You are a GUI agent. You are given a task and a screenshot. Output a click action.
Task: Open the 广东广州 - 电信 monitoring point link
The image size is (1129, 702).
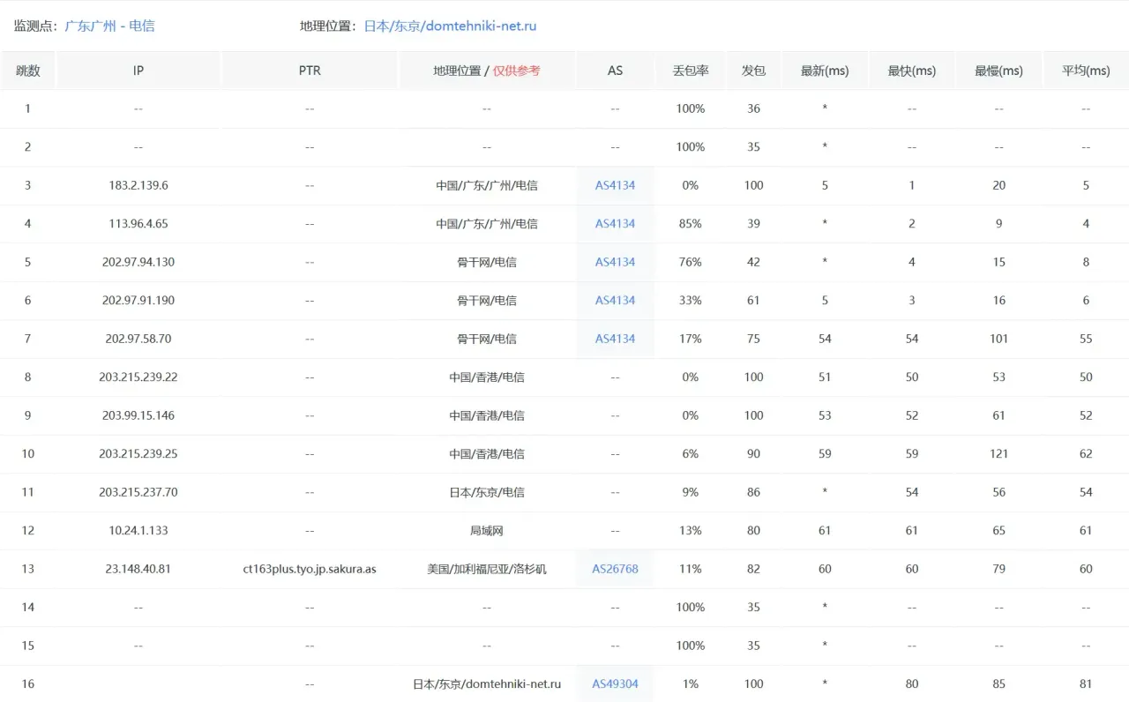coord(109,26)
